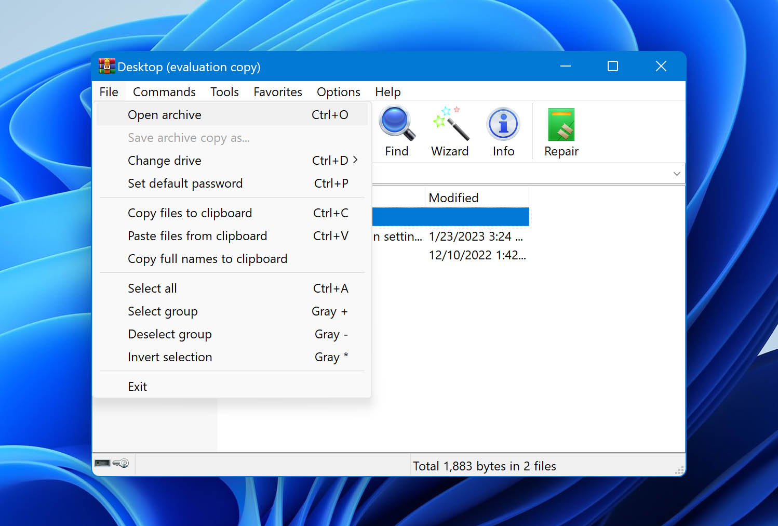778x526 pixels.
Task: Choose Select group menu entry
Action: pos(232,311)
